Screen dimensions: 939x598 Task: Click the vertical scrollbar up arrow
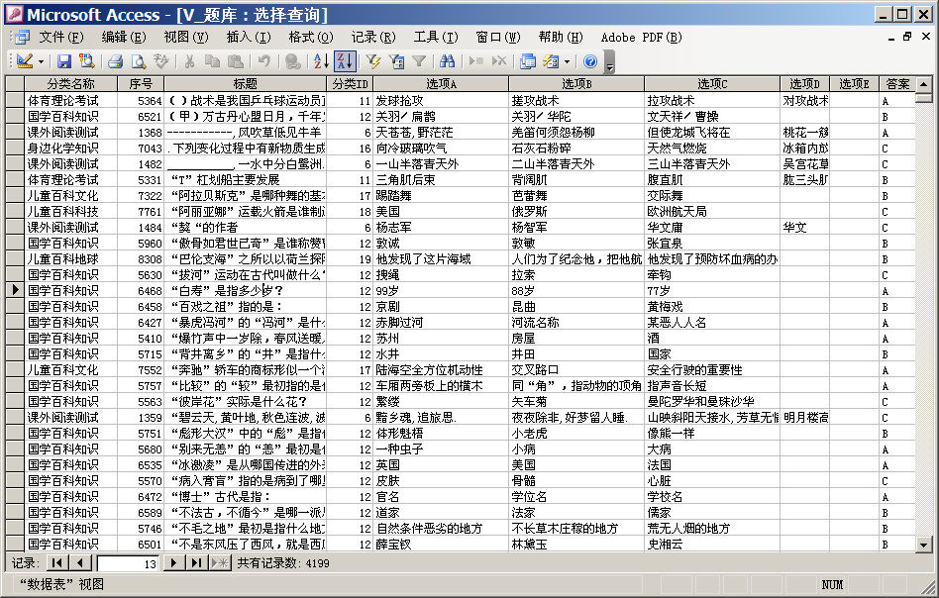point(923,84)
